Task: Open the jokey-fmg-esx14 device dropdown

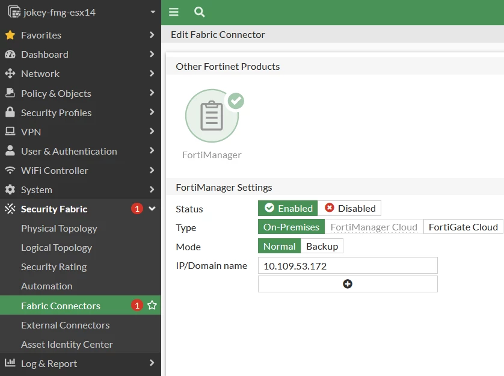Action: point(153,12)
